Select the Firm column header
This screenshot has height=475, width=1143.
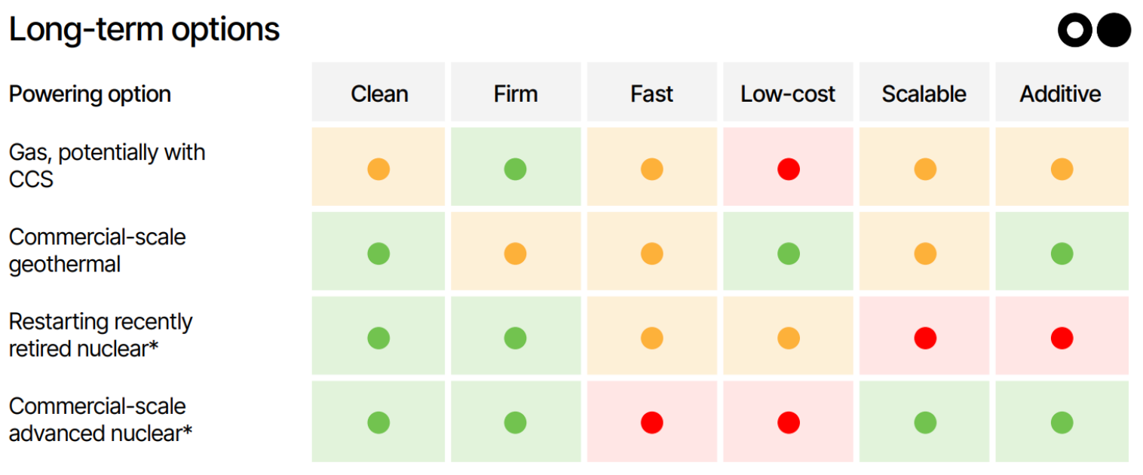pos(516,93)
